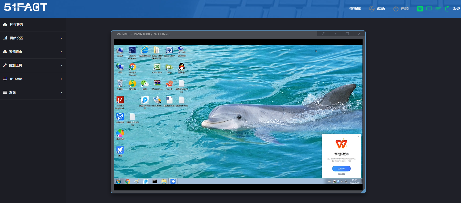Viewport: 461px width, 203px height.
Task: Select the QQ penguin desktop icon
Action: point(182,68)
